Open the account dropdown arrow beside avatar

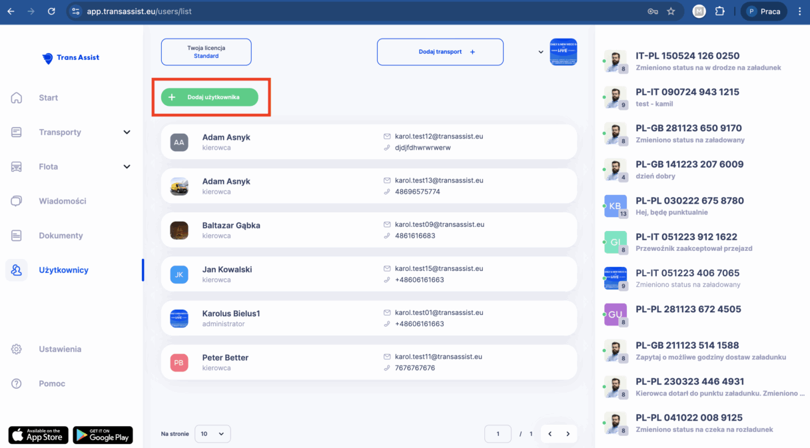click(x=541, y=52)
